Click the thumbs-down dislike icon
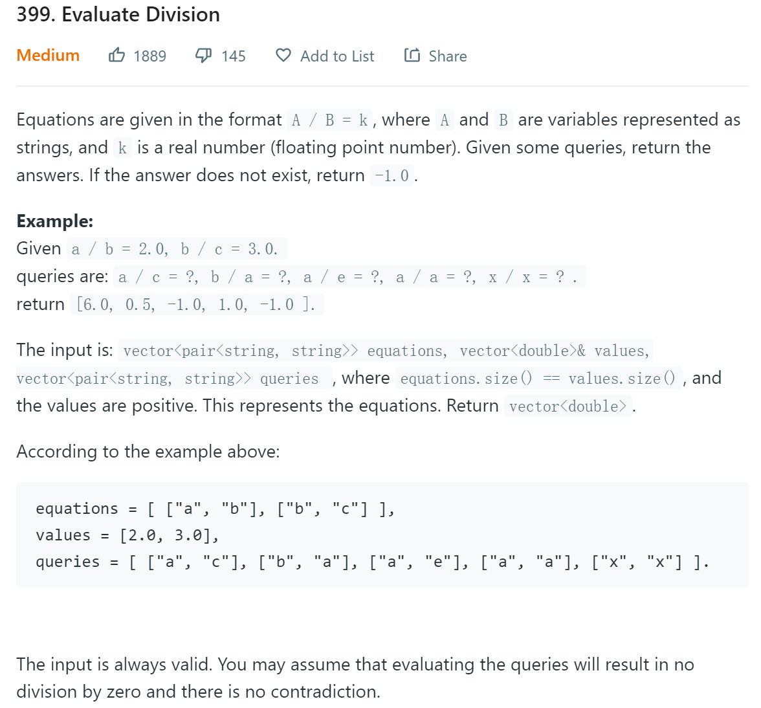This screenshot has height=708, width=761. pos(203,55)
